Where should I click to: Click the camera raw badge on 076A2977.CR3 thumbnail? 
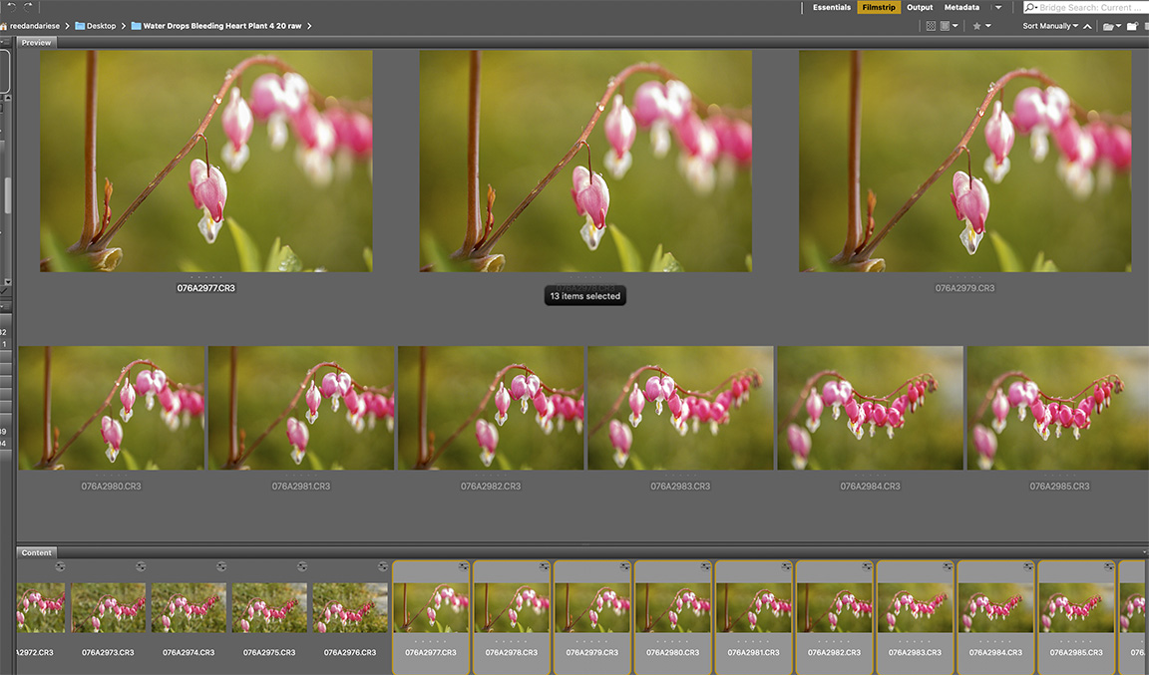[463, 566]
